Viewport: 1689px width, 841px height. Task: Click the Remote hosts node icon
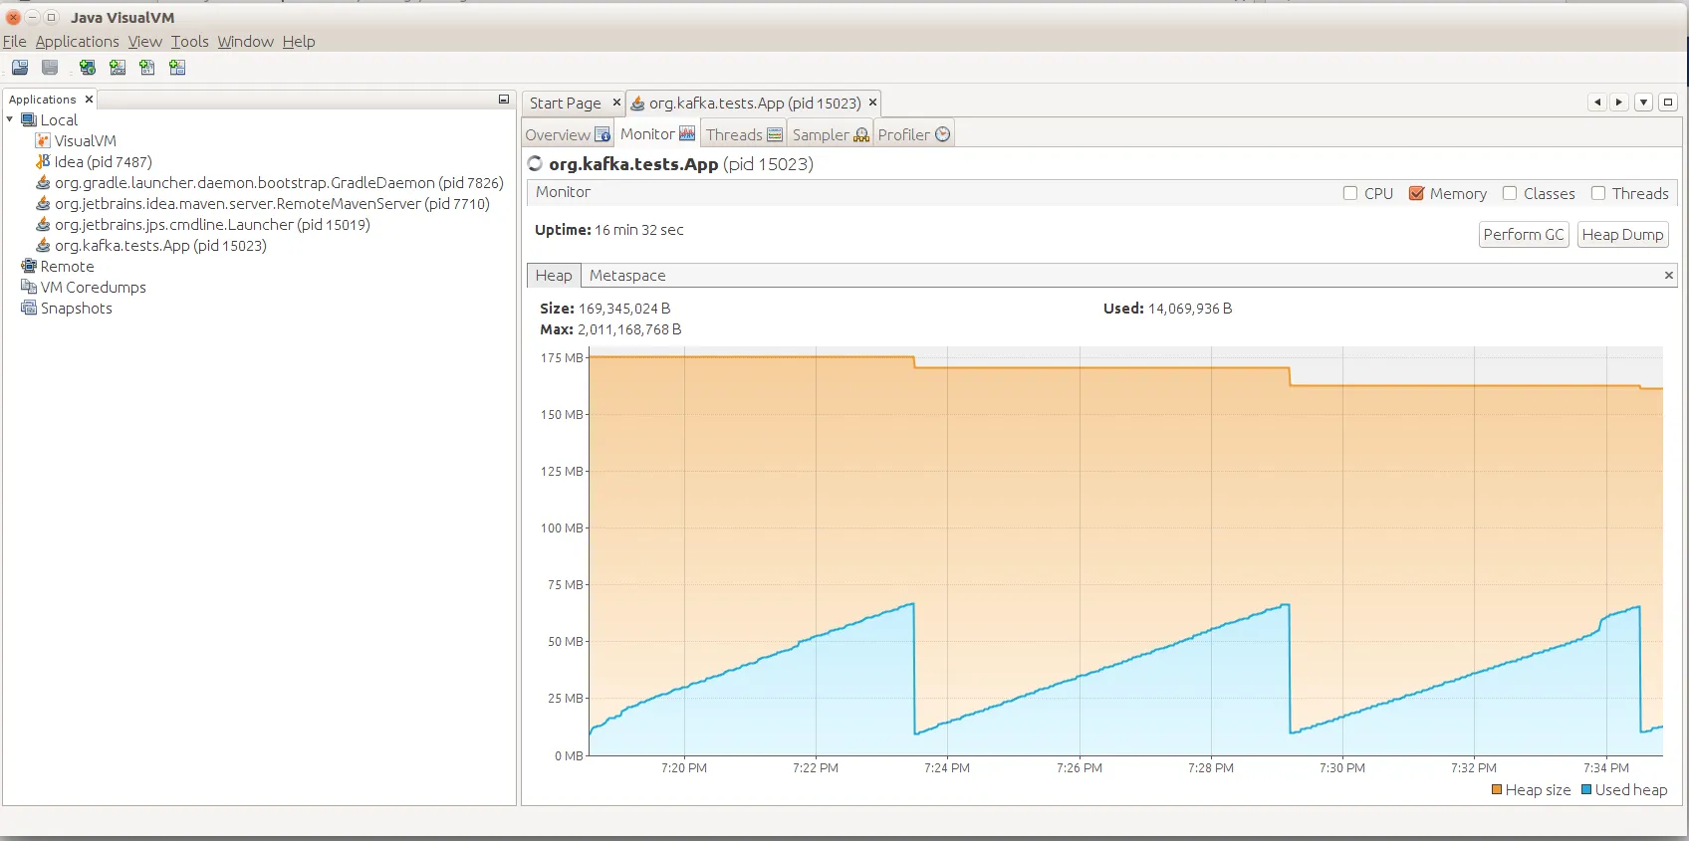[29, 267]
